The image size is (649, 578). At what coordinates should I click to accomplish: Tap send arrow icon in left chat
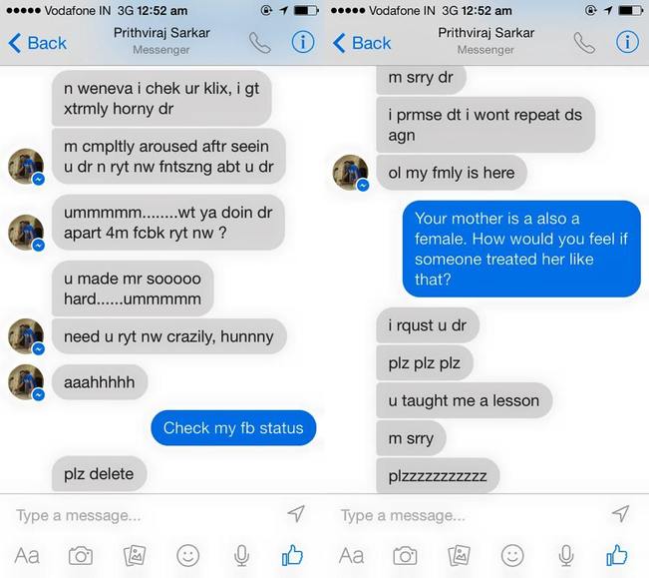tap(296, 513)
